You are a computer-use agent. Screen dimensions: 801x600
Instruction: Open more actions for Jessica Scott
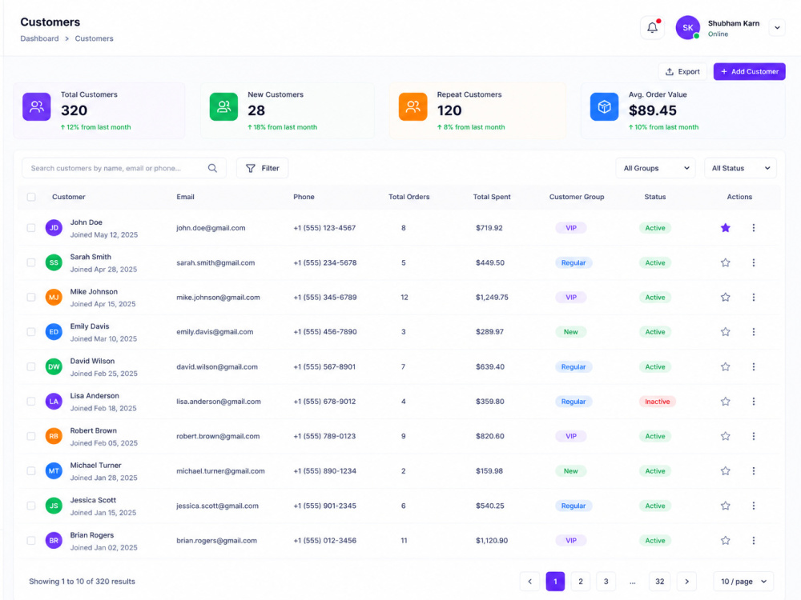tap(754, 506)
